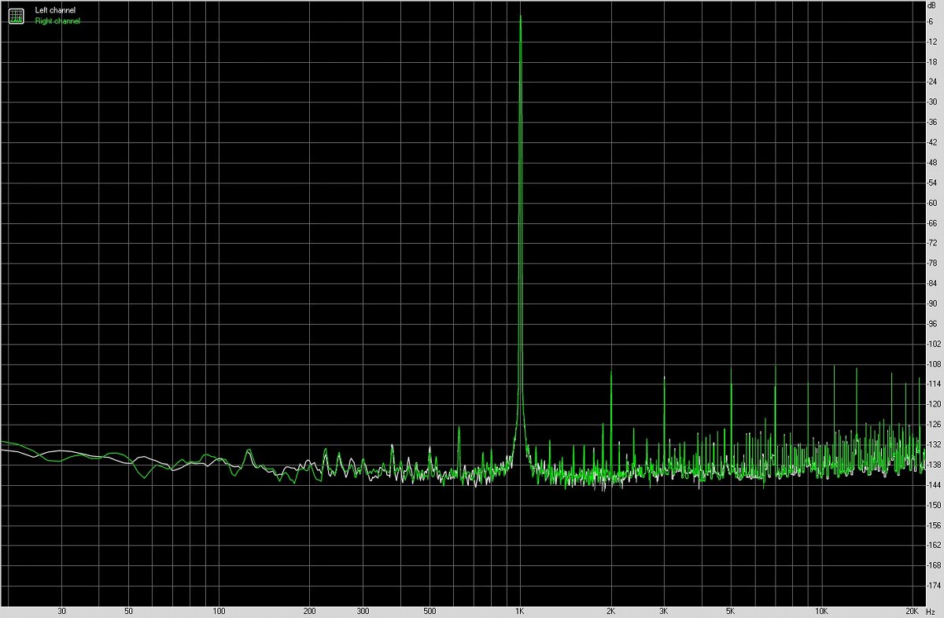
Task: Click the "200" frequency axis label
Action: pos(309,612)
